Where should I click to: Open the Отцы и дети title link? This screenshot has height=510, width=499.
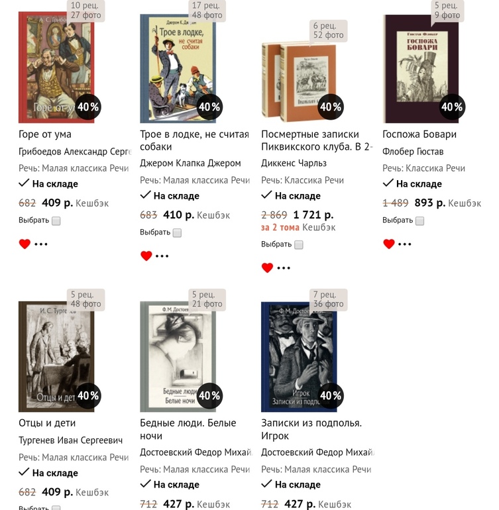coord(47,423)
